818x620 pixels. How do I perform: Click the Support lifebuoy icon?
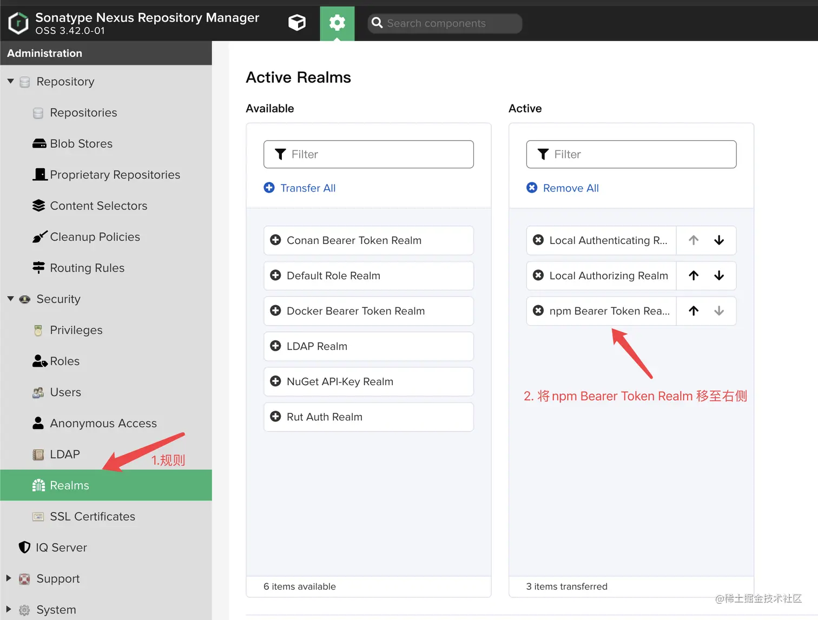24,579
